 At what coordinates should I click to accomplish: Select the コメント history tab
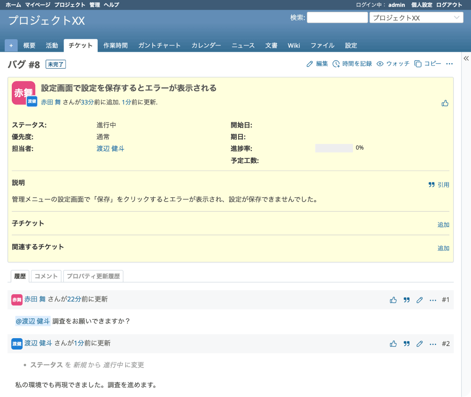point(46,276)
